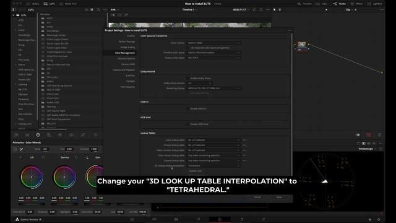The image size is (396, 223).
Task: Select Image Scaling in Project Settings sidebar
Action: click(127, 47)
